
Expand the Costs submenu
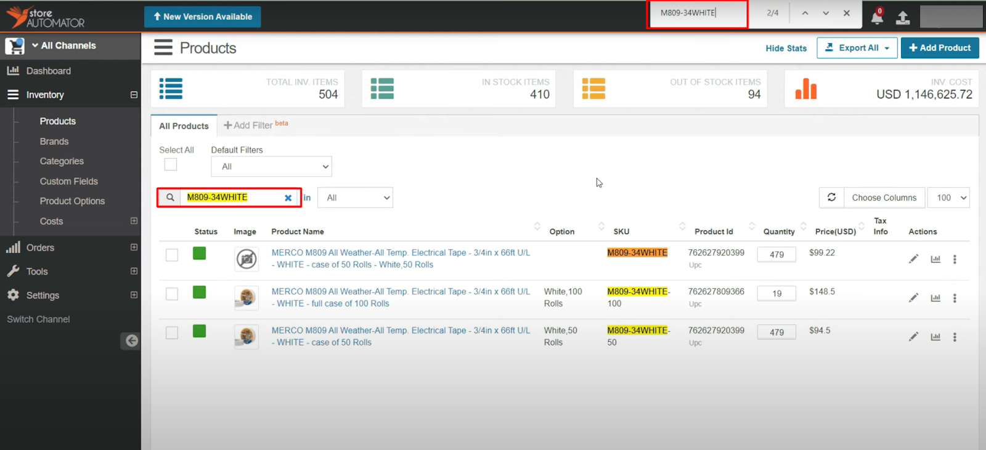pos(134,221)
